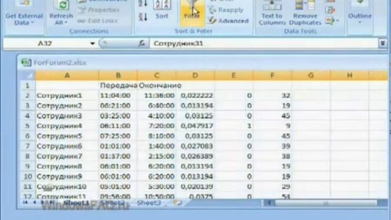Click the greyed Properties command
This screenshot has height=220, width=391.
pyautogui.click(x=99, y=10)
